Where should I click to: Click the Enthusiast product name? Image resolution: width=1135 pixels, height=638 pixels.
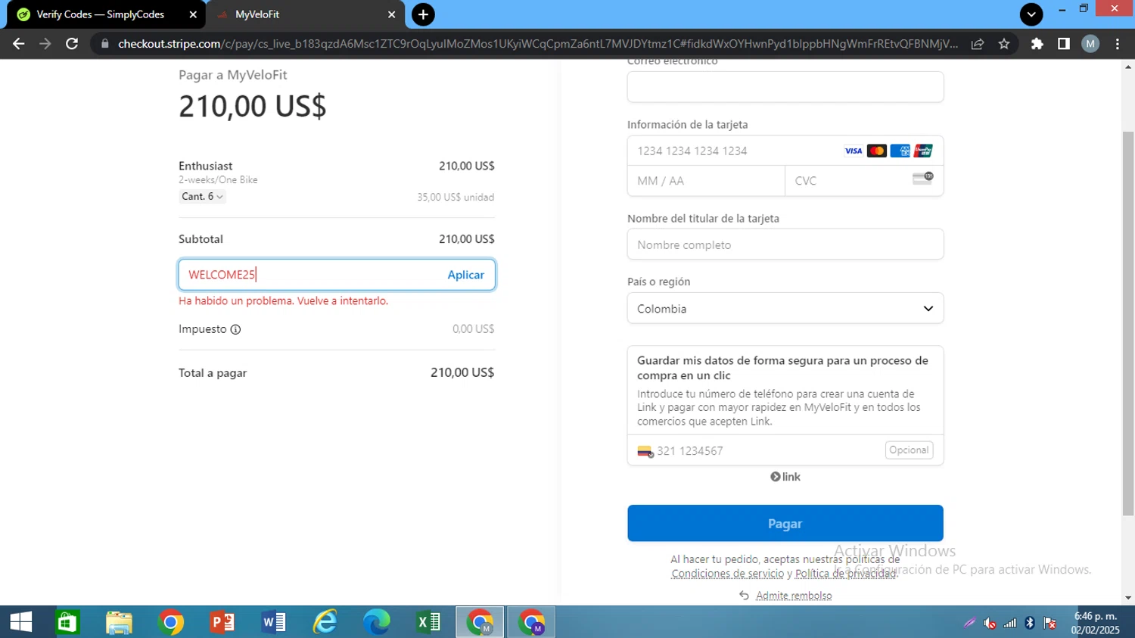[206, 166]
